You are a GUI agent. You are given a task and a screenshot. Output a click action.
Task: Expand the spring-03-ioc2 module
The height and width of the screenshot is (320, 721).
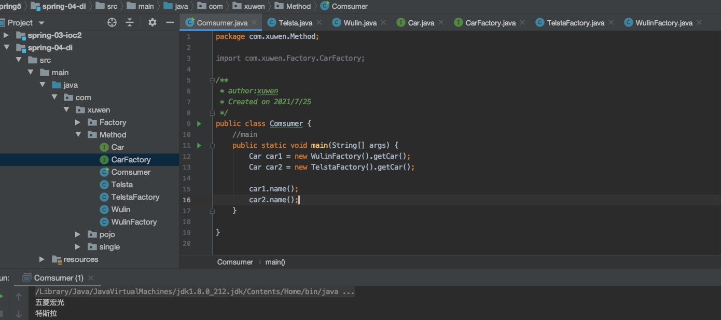click(6, 35)
